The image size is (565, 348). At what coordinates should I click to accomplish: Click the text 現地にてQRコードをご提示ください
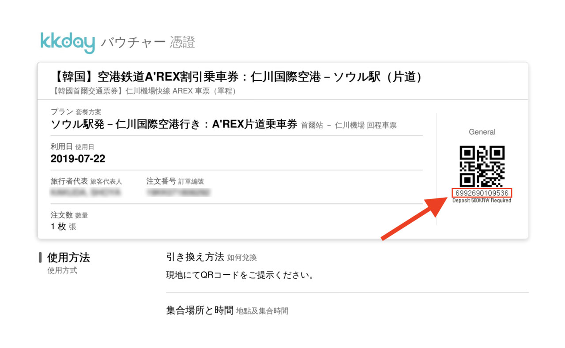coord(240,276)
